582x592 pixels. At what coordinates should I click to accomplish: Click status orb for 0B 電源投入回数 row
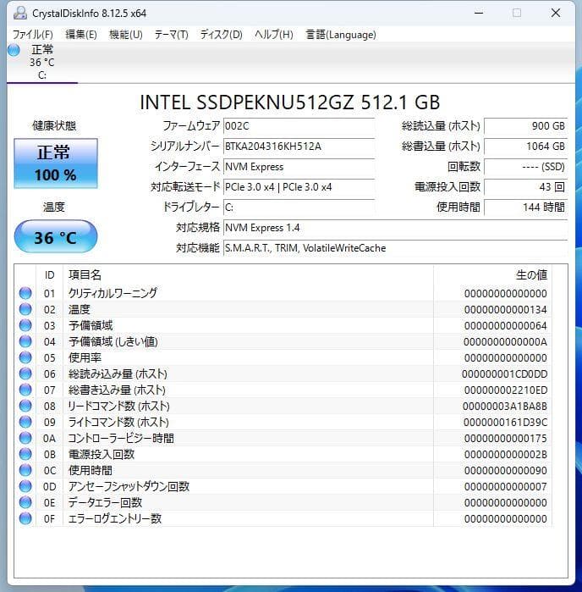click(25, 454)
